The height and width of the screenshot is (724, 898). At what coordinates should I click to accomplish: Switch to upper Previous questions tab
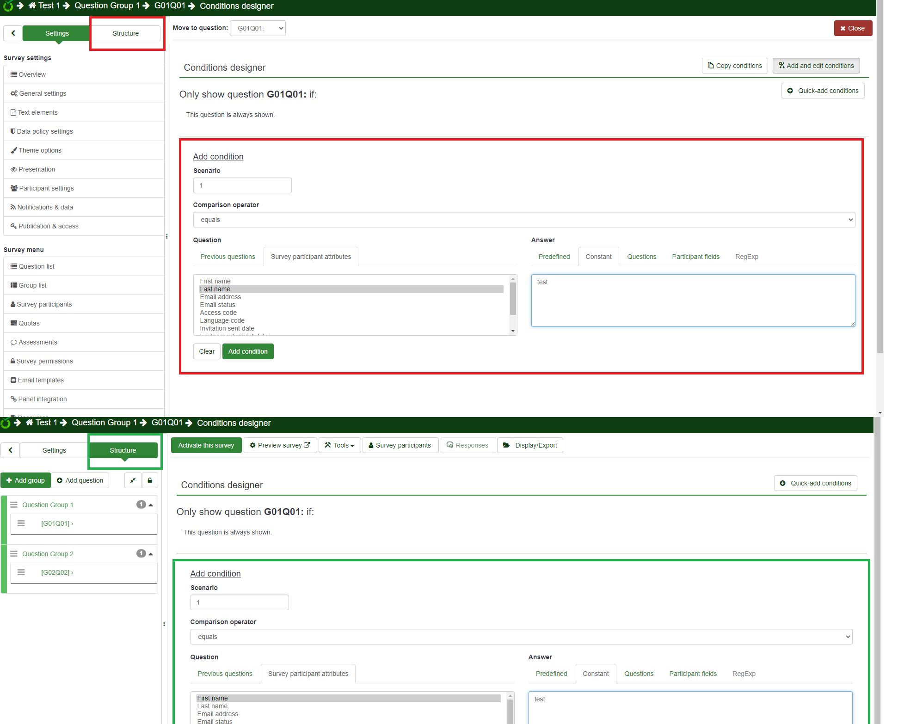228,257
